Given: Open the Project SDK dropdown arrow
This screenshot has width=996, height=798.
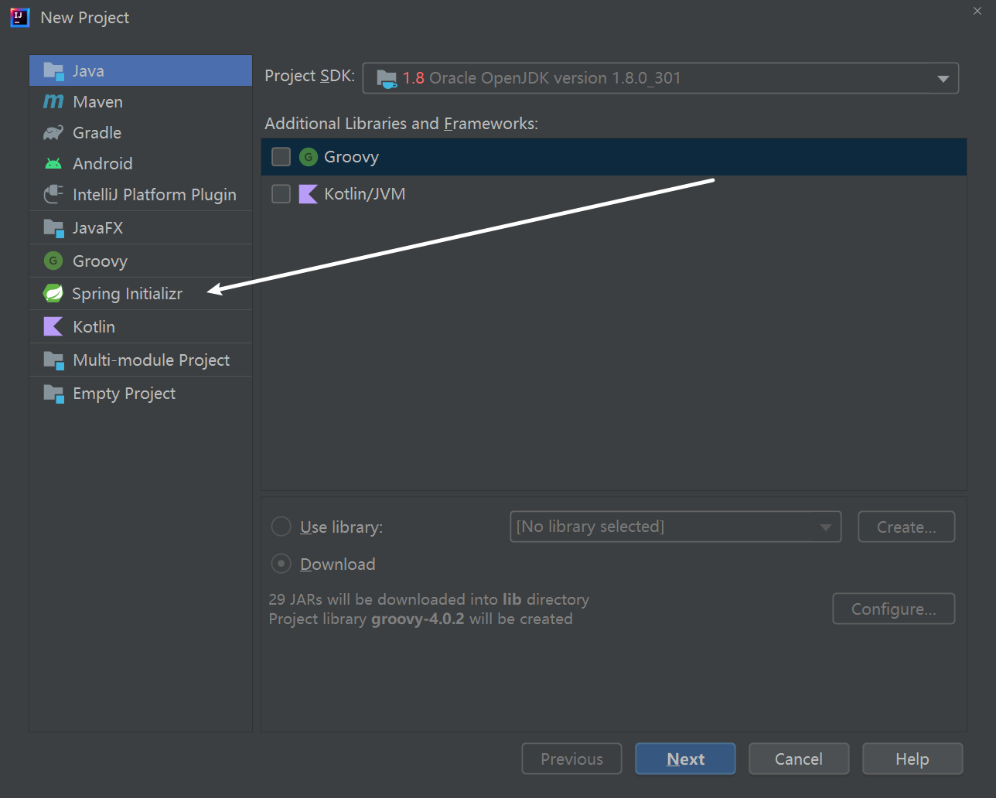Looking at the screenshot, I should coord(943,78).
